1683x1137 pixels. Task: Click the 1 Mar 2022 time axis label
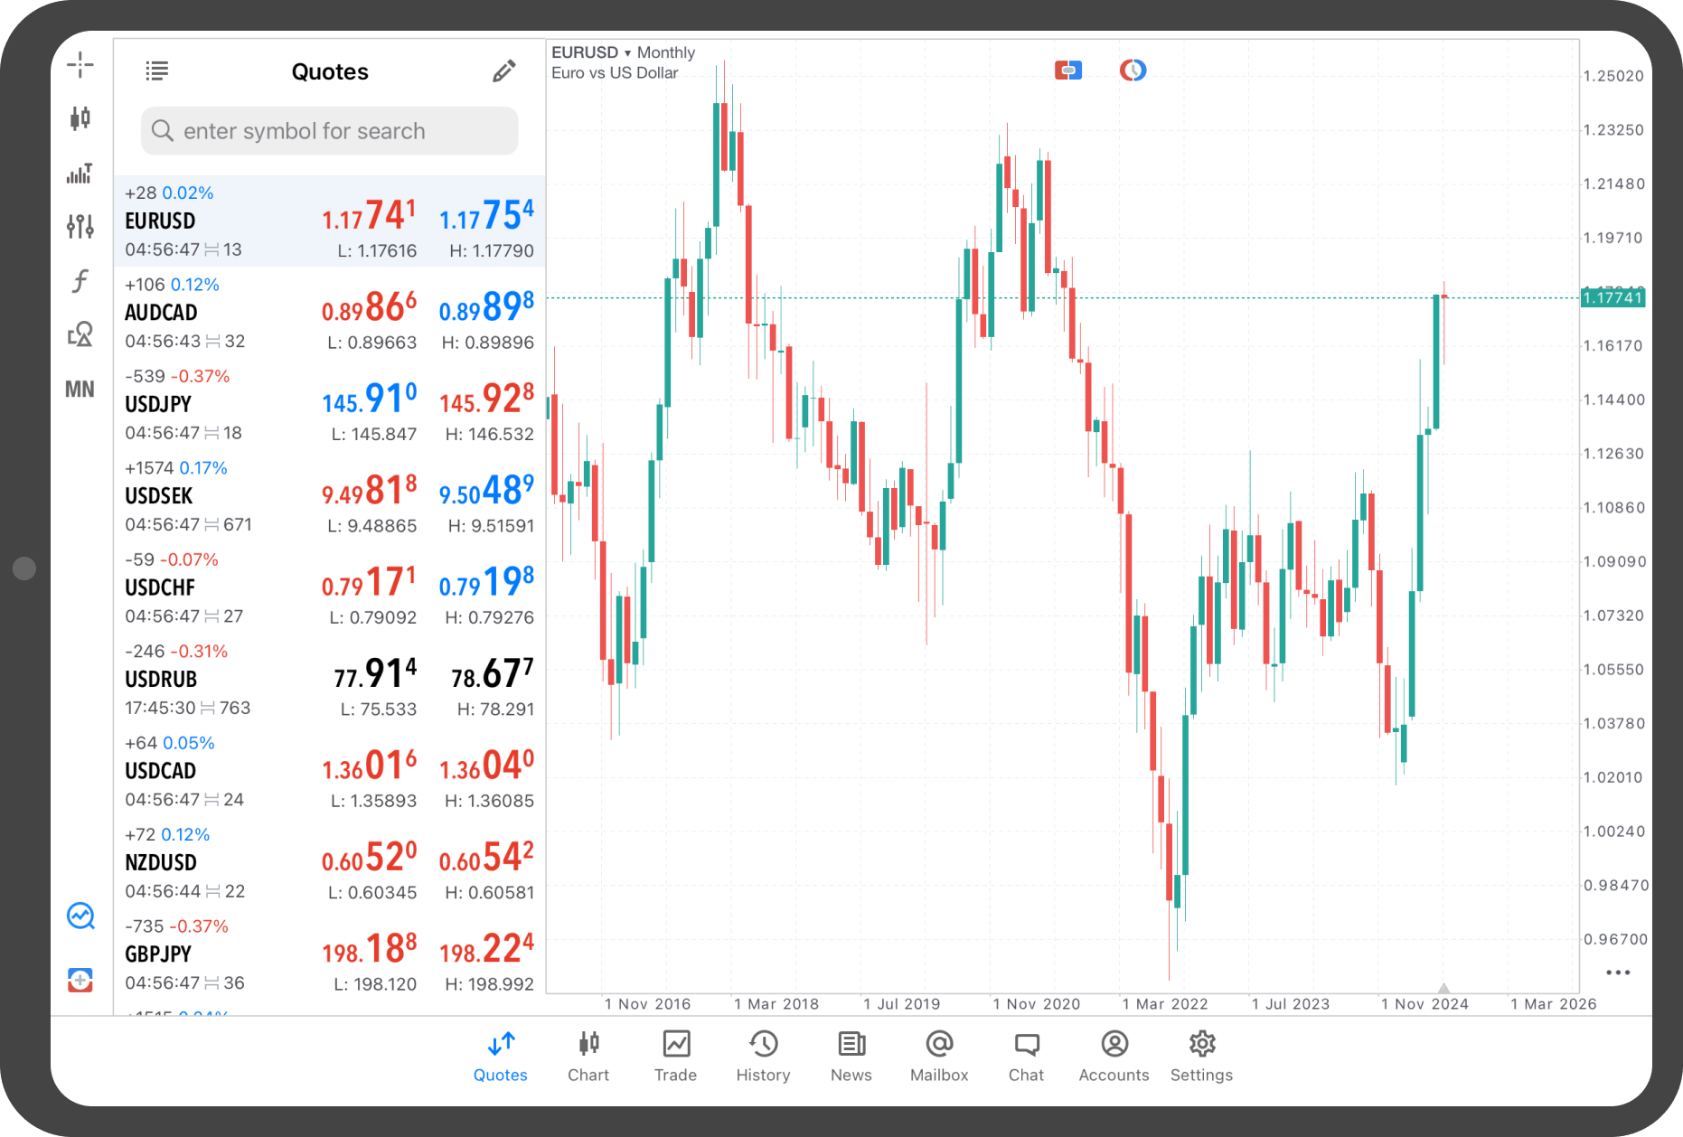click(x=1165, y=1004)
